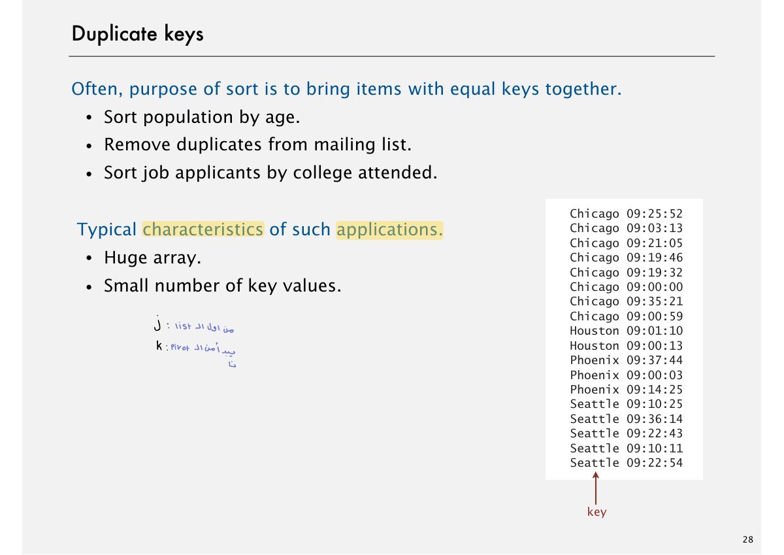Click the row 'Chicago 09:03:13'
Viewport: 784px width, 555px height.
tap(626, 228)
